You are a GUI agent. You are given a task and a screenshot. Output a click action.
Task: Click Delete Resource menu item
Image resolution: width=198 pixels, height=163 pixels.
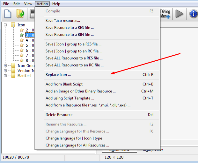pyautogui.click(x=59, y=115)
